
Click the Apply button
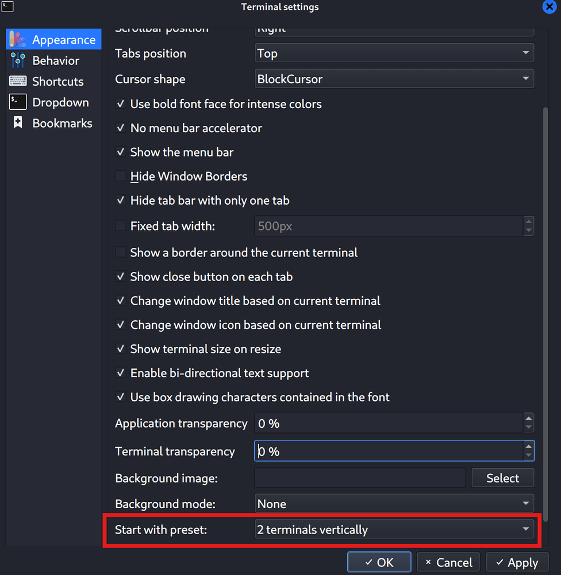pos(516,562)
